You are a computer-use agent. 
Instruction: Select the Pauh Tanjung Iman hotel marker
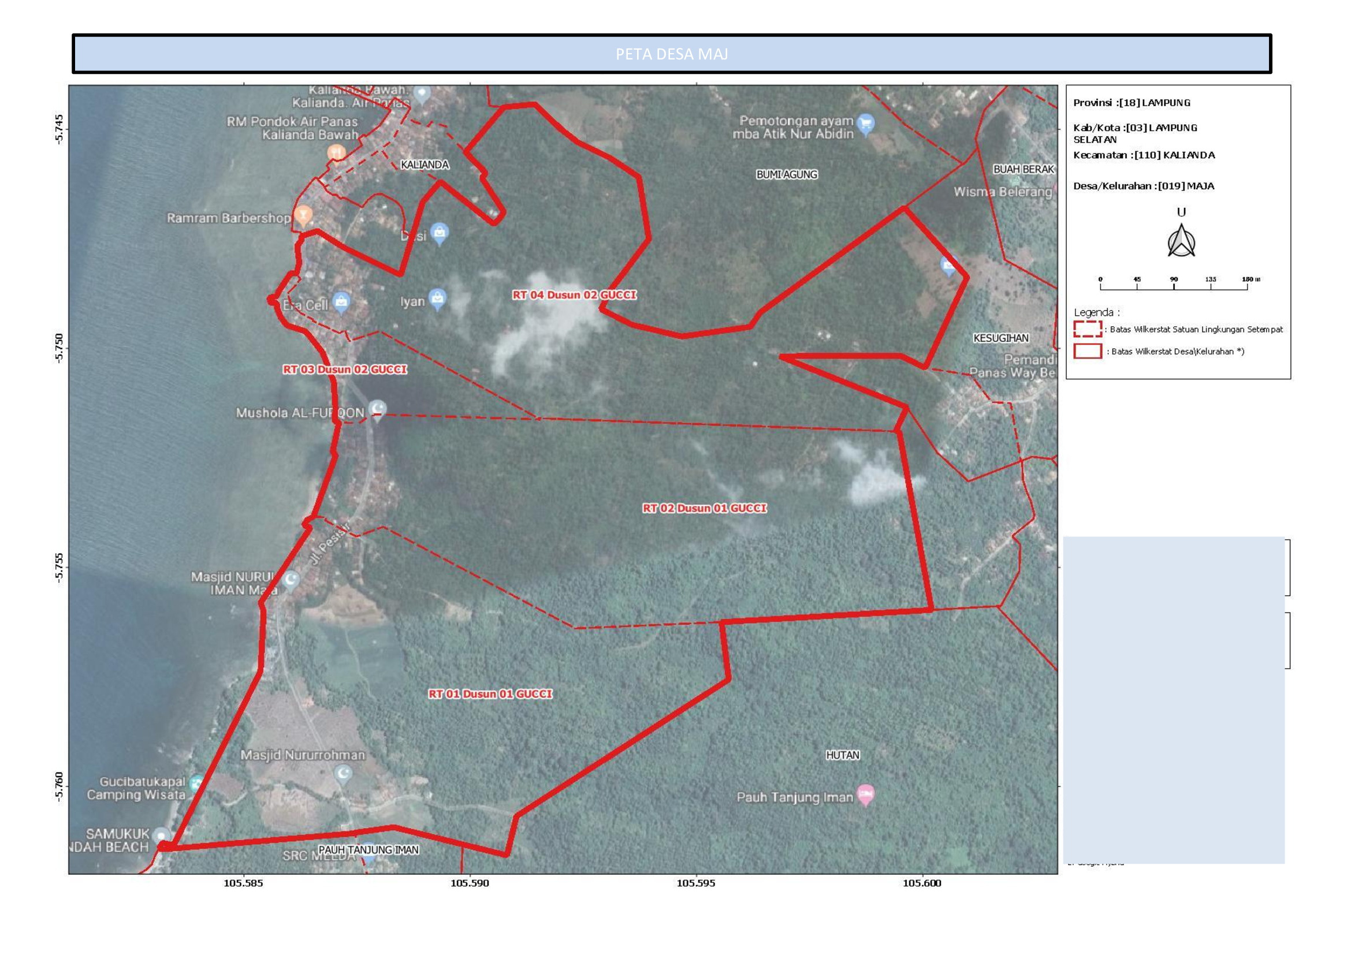[865, 795]
